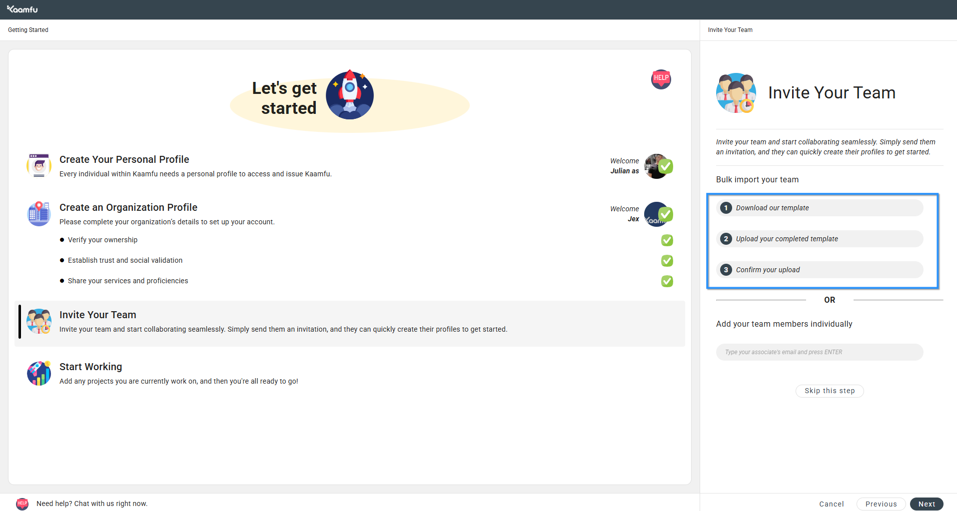Select the organization profile buildings icon
957x511 pixels.
(x=39, y=214)
